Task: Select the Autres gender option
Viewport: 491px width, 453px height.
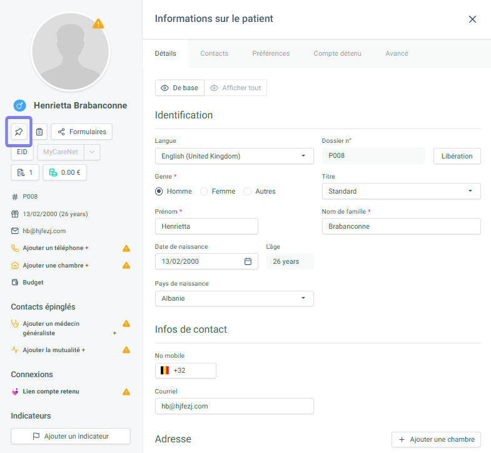Action: tap(248, 191)
